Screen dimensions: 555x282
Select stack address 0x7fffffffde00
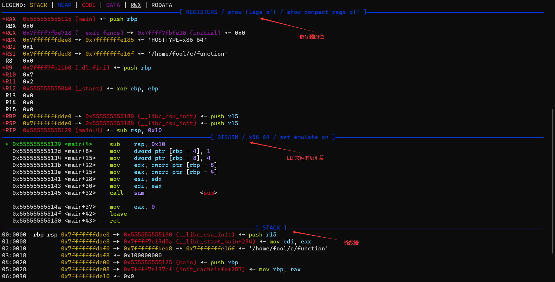point(85,262)
